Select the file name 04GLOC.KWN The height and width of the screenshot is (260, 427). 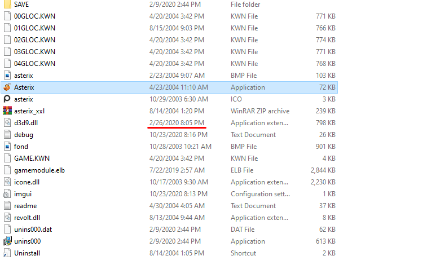click(34, 64)
